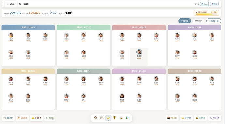Click the 冲刺30,000分 progress bar
Viewport: 225px width, 124px height.
click(206, 13)
